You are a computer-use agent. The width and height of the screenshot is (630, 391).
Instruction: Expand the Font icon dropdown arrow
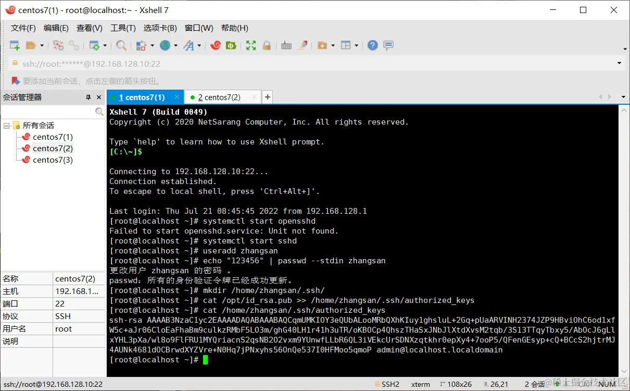[x=199, y=46]
